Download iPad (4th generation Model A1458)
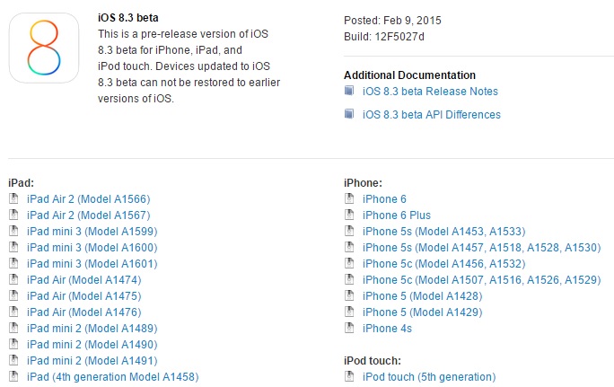Viewport: 614px width, 387px height. (x=113, y=377)
